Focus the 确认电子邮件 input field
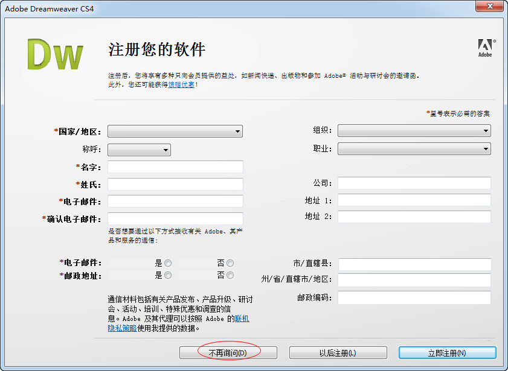The height and width of the screenshot is (371, 508). point(175,218)
